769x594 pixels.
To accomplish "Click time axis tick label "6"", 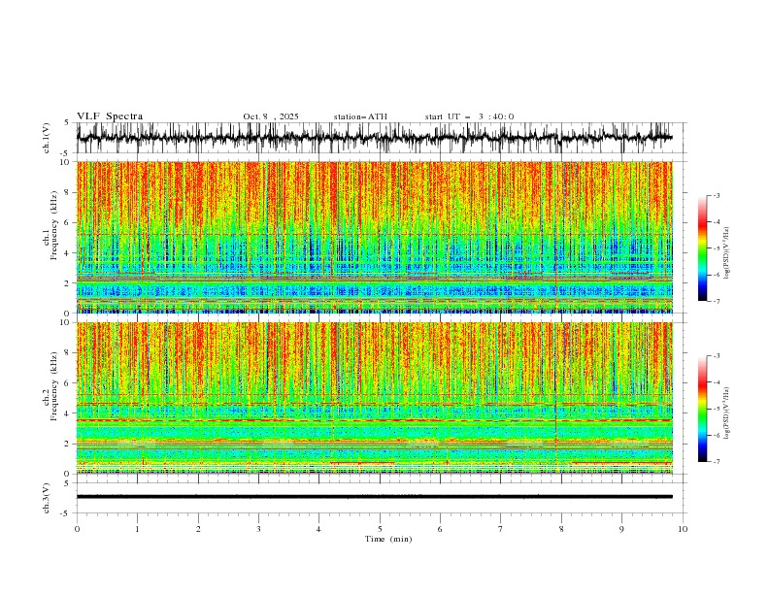I will click(x=440, y=529).
